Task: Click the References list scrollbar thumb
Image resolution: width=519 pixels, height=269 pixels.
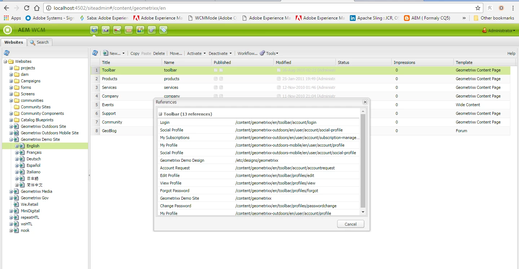Action: pos(363,162)
